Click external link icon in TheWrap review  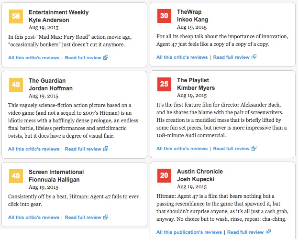[254, 57]
